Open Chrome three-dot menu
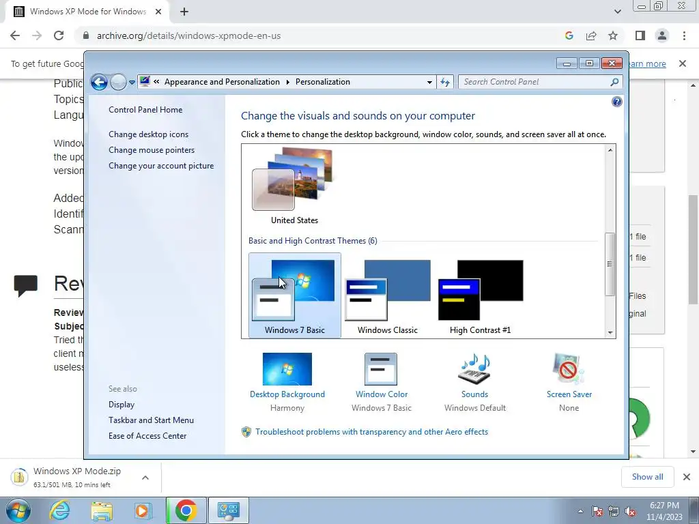This screenshot has width=699, height=524. [x=684, y=35]
